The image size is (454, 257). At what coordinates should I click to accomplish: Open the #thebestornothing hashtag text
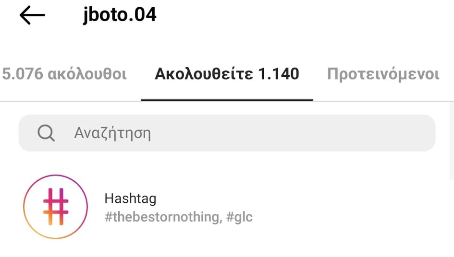tap(161, 217)
